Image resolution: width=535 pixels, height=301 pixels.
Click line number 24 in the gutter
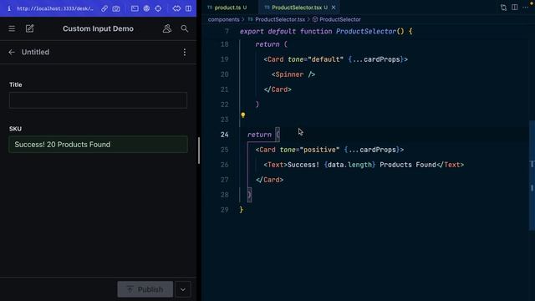[x=225, y=135]
